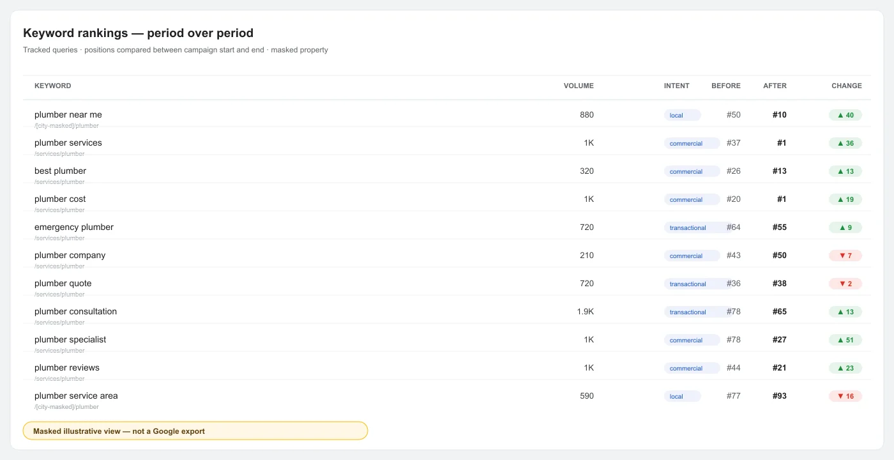894x460 pixels.
Task: Click the commercial tag for plumber cost
Action: (x=692, y=199)
